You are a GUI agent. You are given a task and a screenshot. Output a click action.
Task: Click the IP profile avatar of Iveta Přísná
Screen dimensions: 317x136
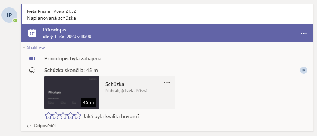tap(9, 15)
